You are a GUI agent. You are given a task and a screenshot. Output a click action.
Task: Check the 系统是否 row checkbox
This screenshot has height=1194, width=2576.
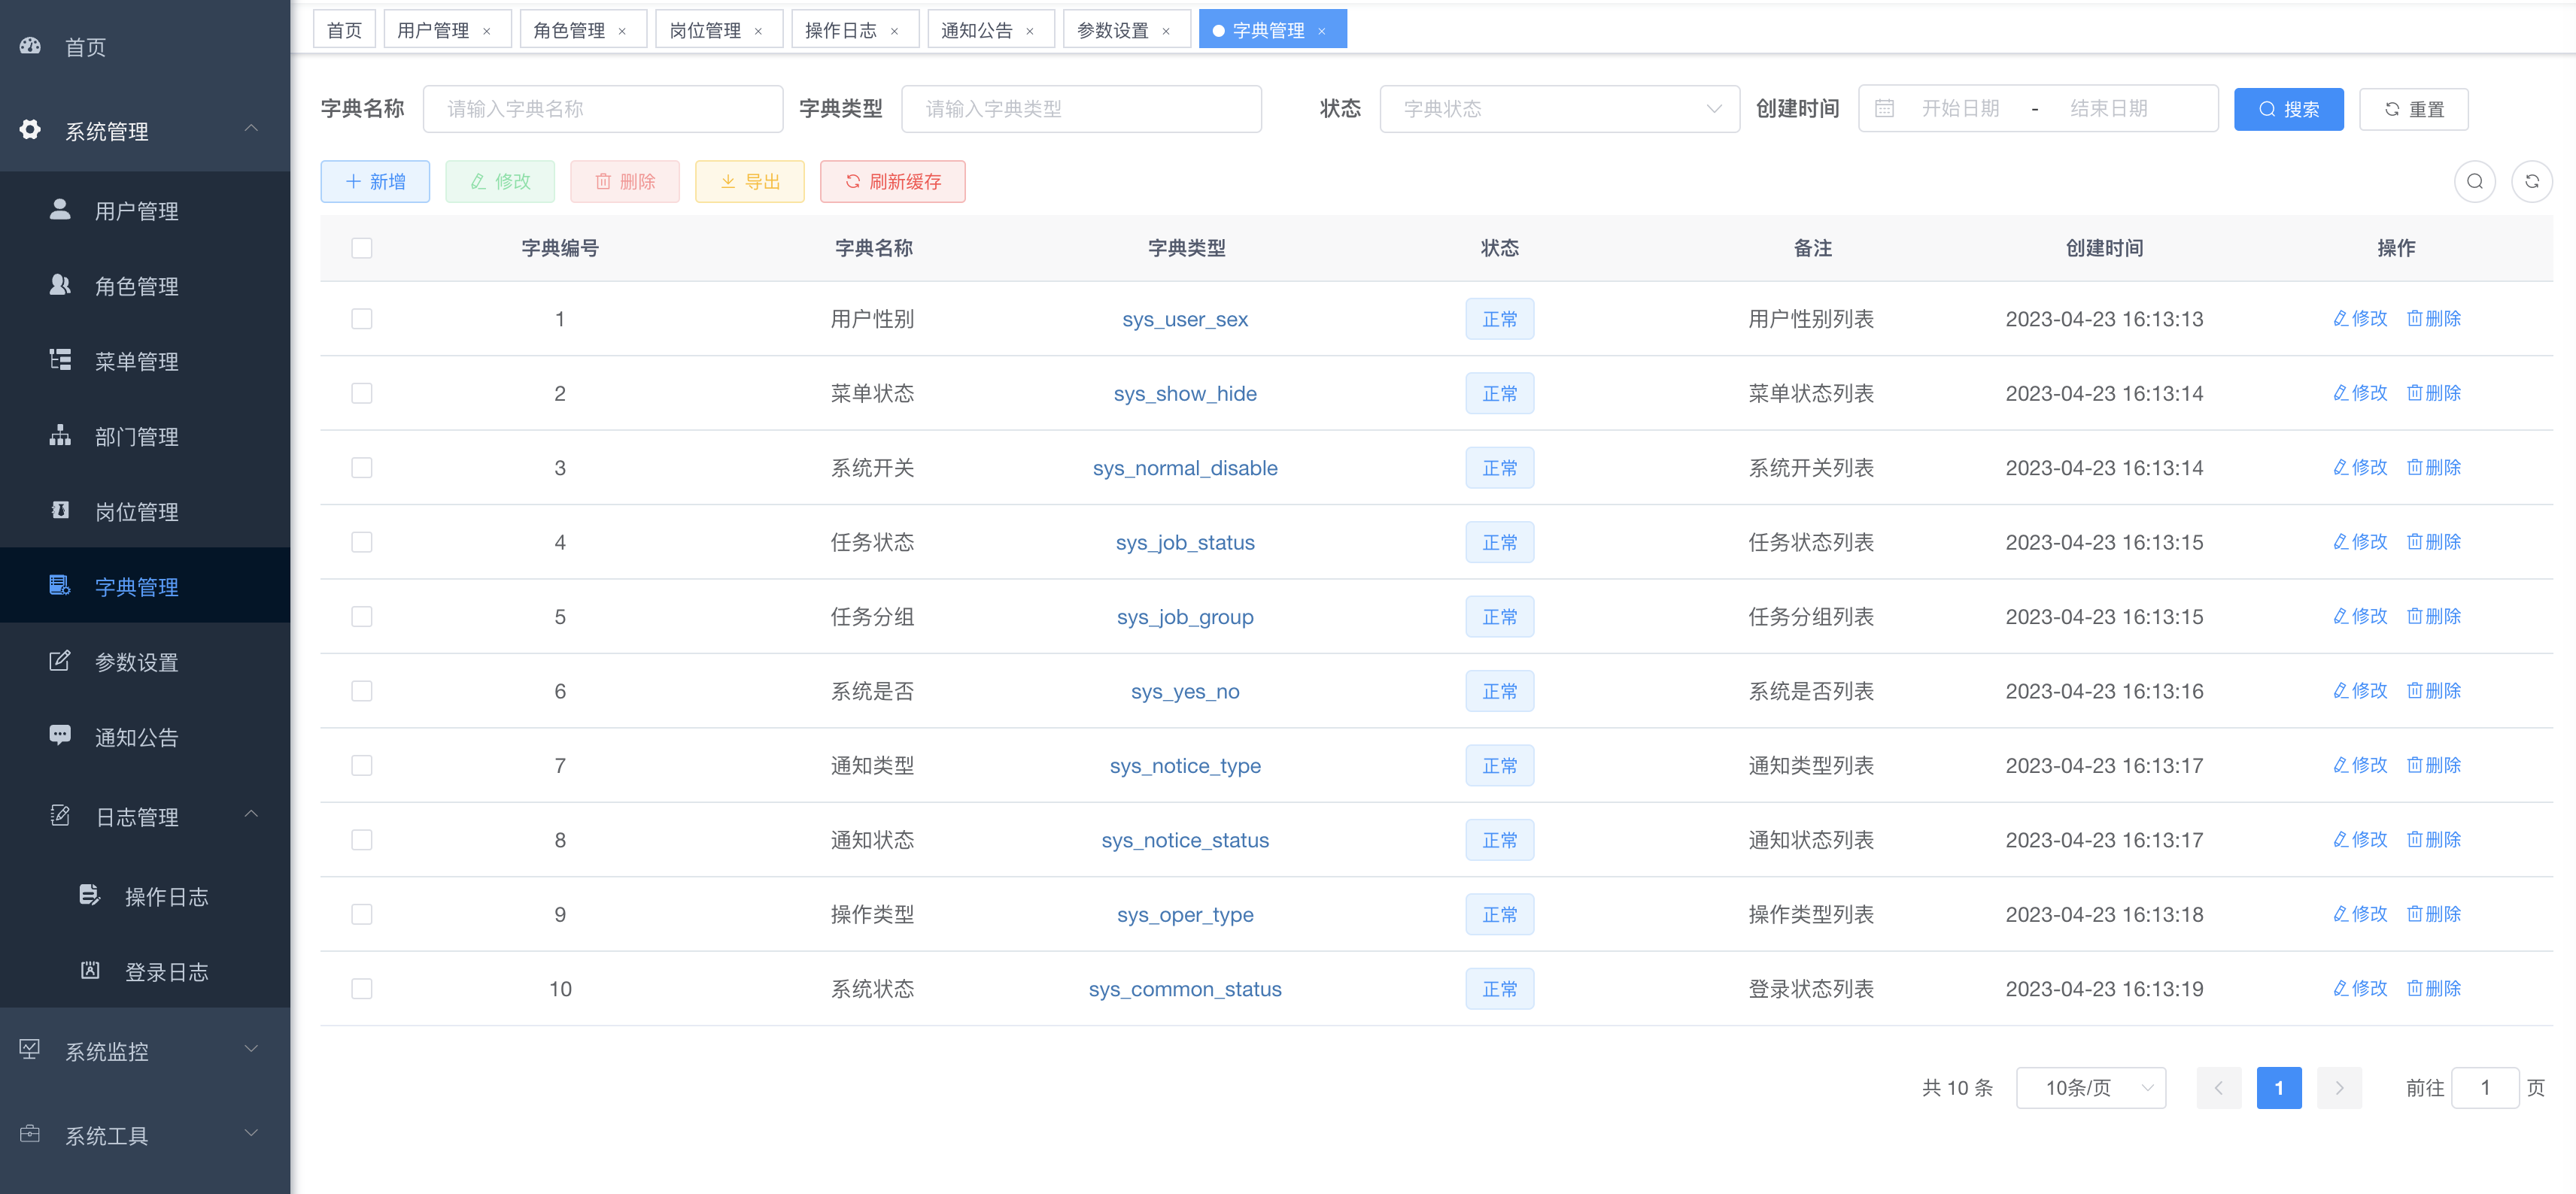(x=362, y=690)
